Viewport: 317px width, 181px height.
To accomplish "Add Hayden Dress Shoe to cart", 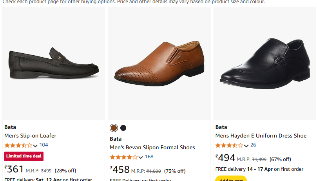I will [x=231, y=179].
